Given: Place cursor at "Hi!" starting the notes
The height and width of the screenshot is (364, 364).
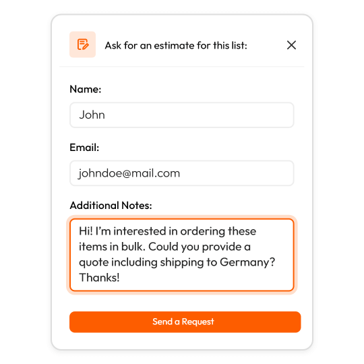Looking at the screenshot, I should [86, 231].
